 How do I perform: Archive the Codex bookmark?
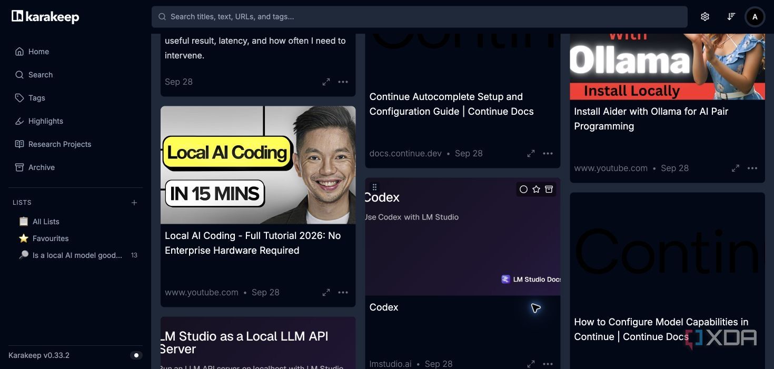click(549, 190)
